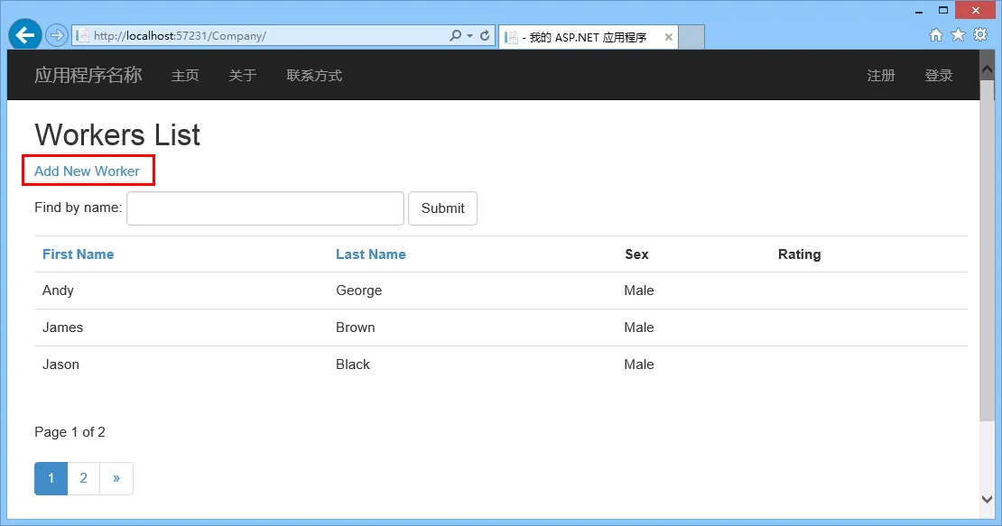Click the browser back arrow button
This screenshot has width=1002, height=526.
coord(25,35)
